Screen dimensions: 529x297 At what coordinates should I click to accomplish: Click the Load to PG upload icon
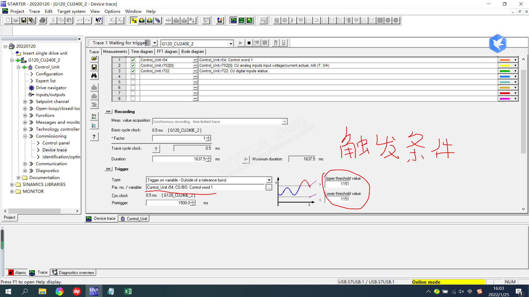pyautogui.click(x=150, y=20)
